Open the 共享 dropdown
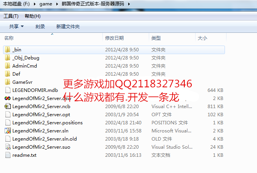Screen dimensions: 257x173 point(16,26)
